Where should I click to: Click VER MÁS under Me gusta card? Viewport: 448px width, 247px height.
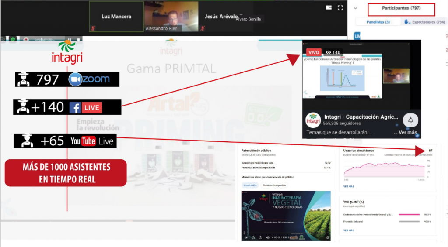tap(349, 230)
